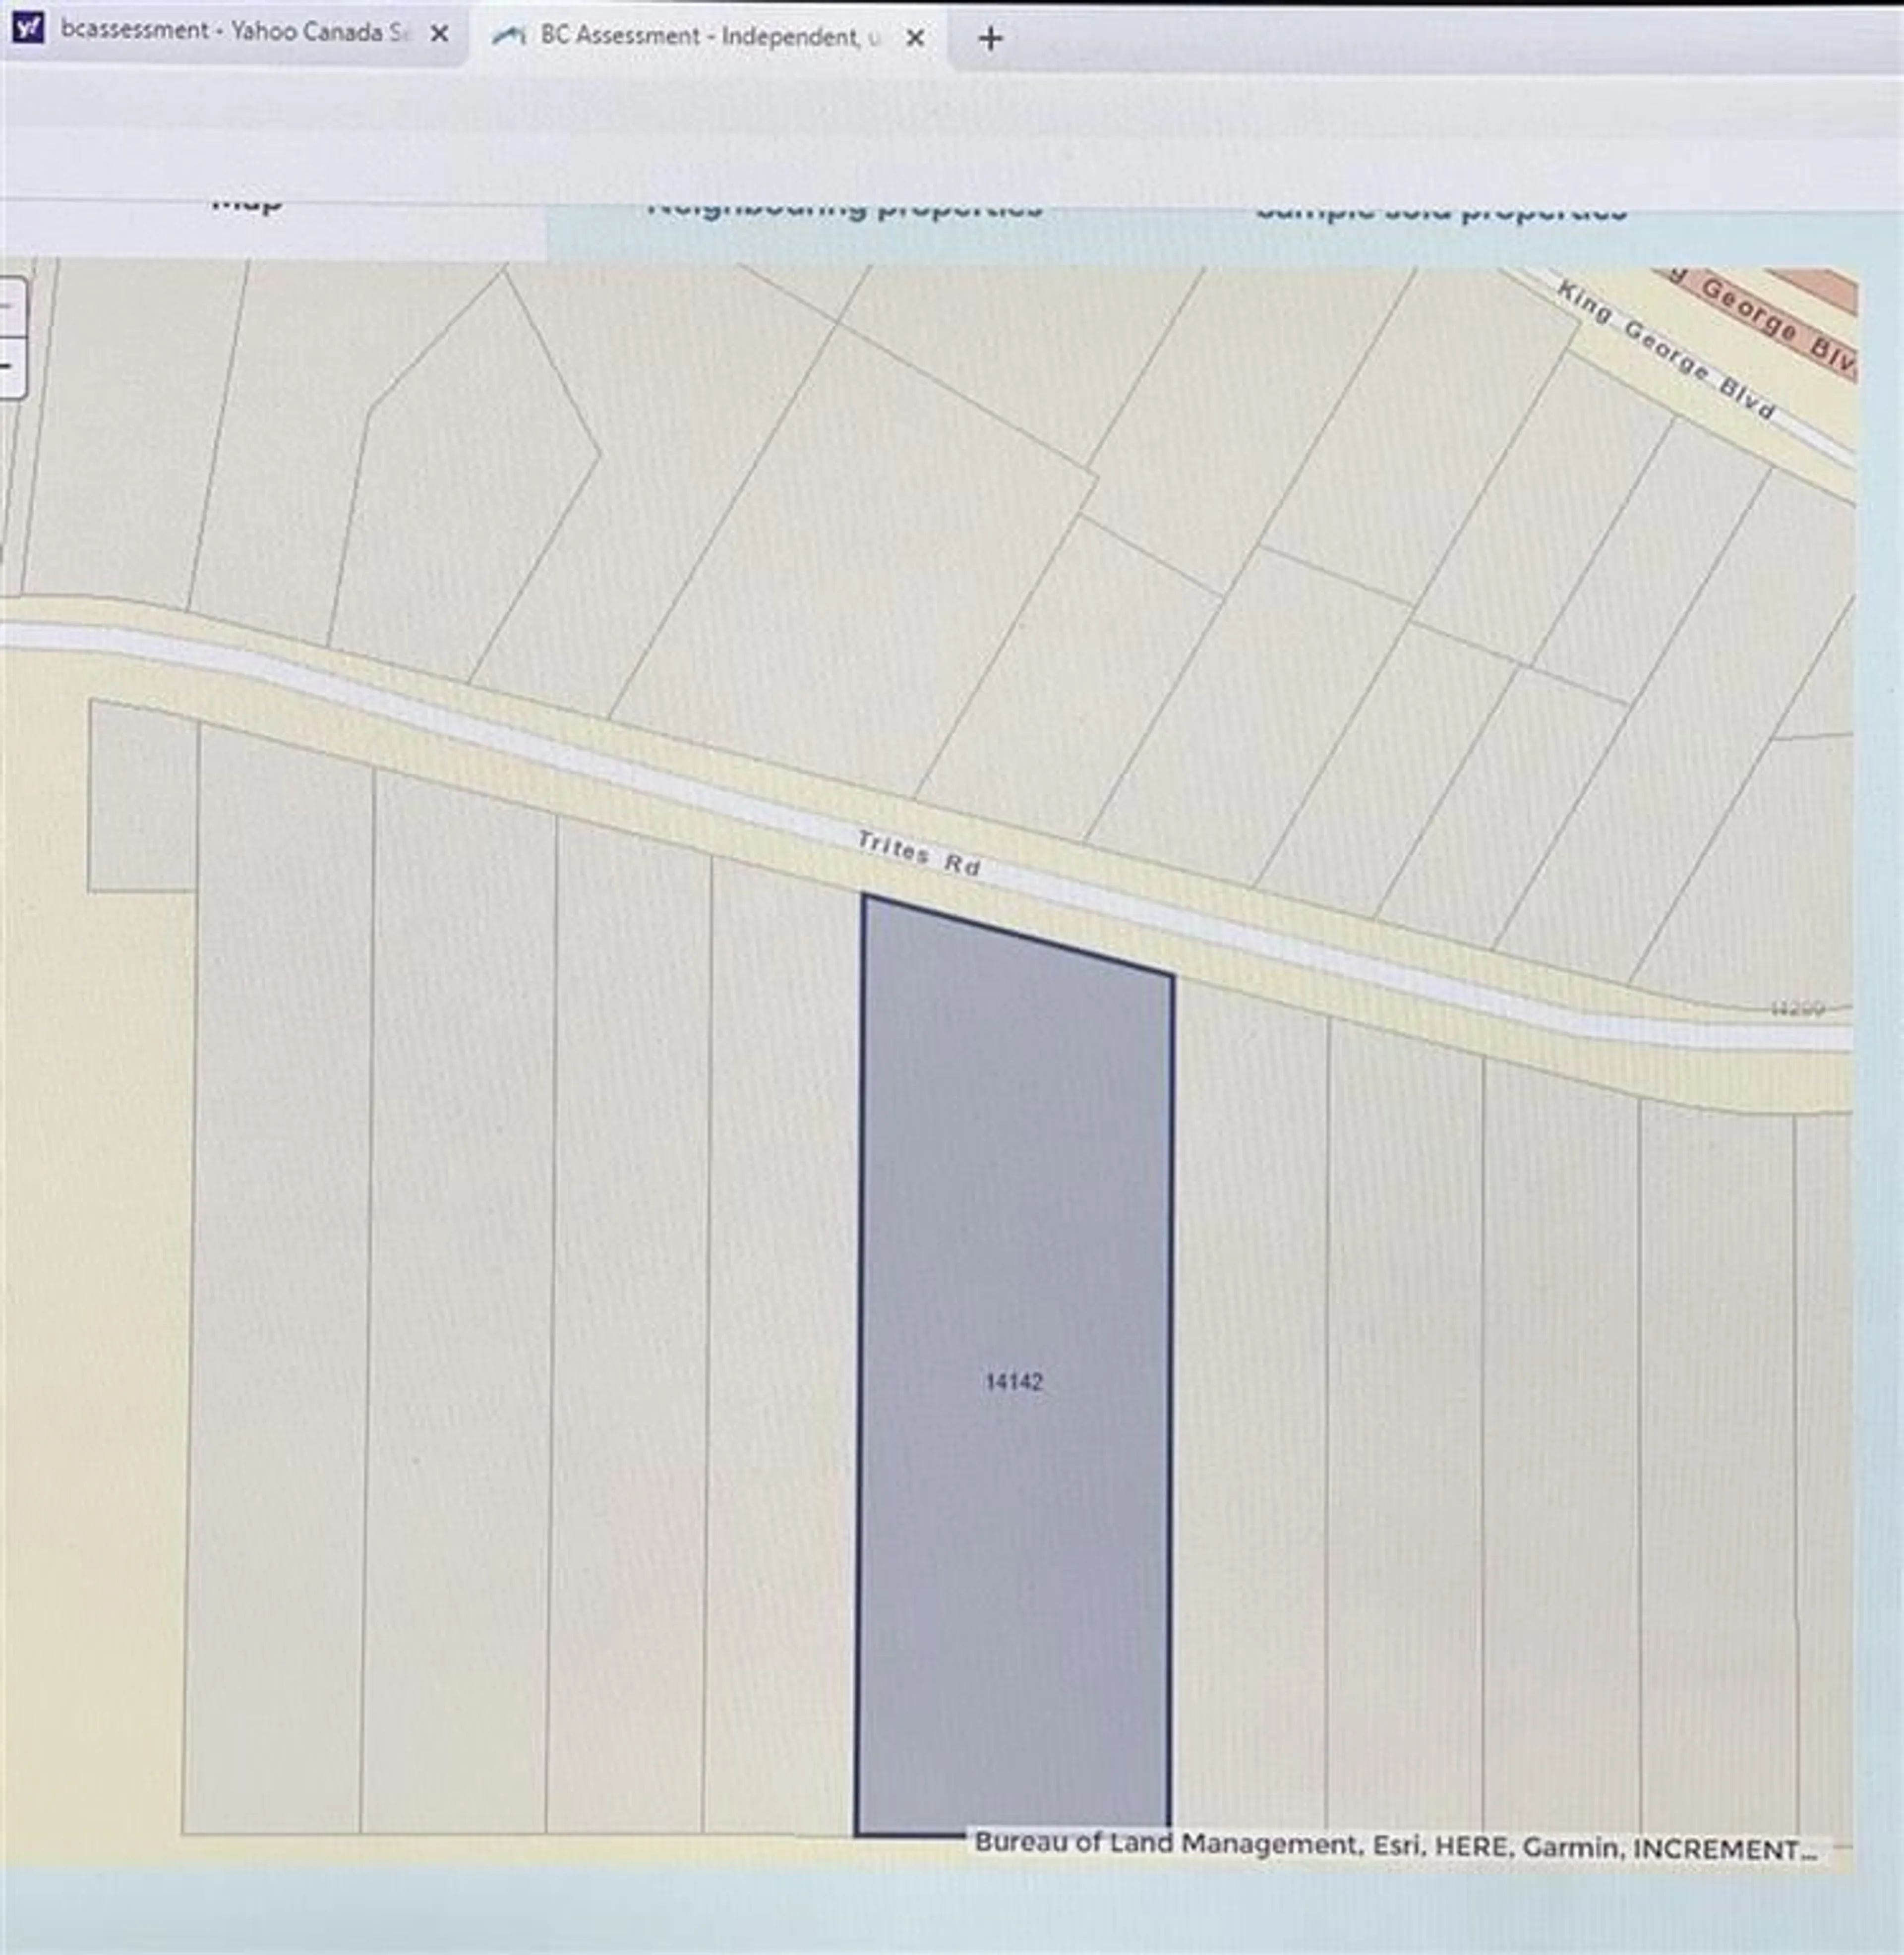Click the Yahoo favicon on first tab
Image resolution: width=1904 pixels, height=1955 pixels.
click(x=28, y=28)
